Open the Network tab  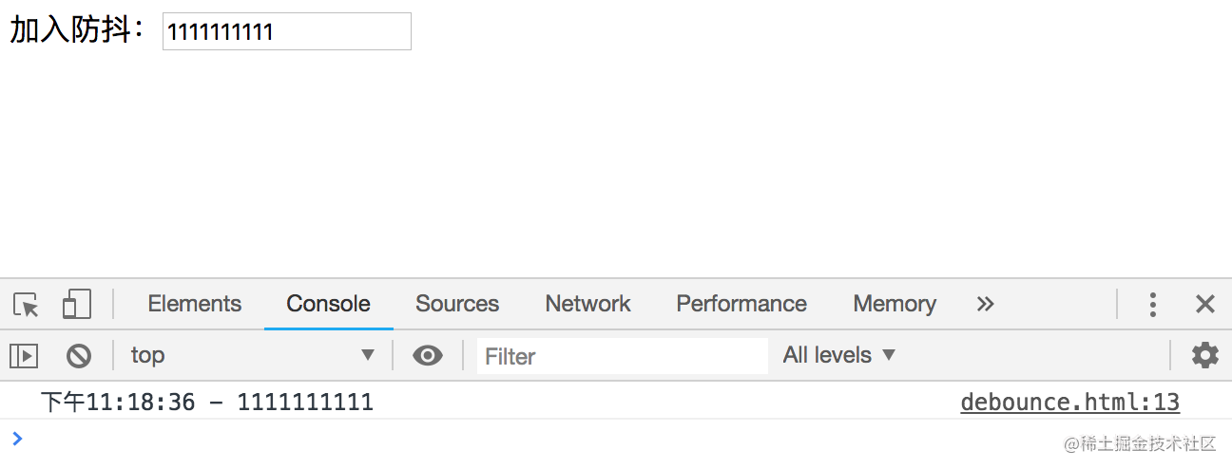(587, 304)
